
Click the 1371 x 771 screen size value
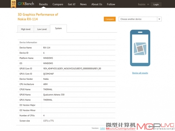coord(48,121)
